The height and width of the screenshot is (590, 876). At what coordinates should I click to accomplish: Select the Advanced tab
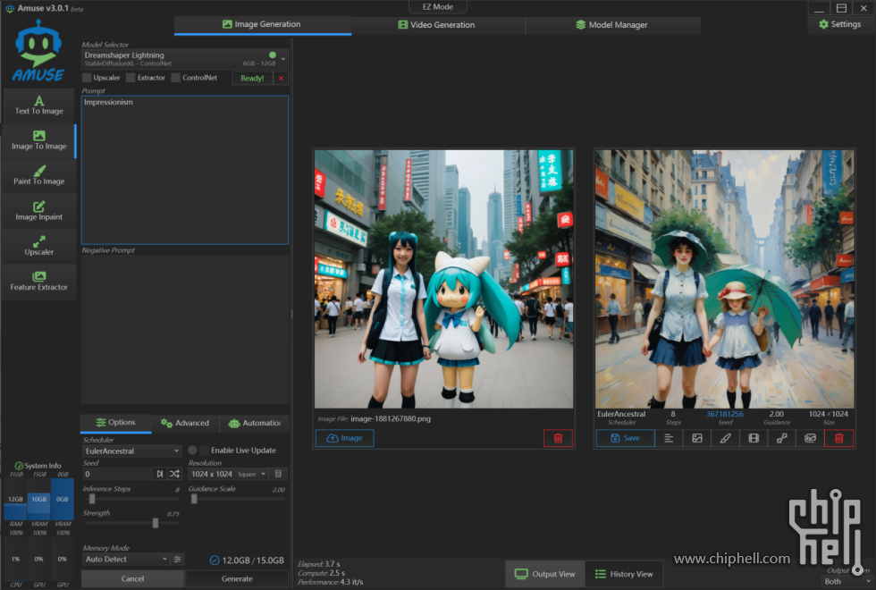pyautogui.click(x=185, y=423)
